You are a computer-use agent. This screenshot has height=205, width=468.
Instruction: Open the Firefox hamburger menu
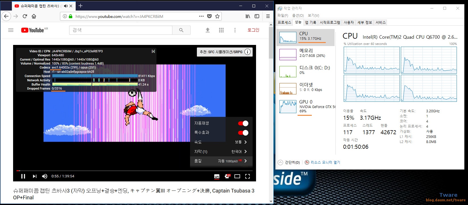pos(268,16)
